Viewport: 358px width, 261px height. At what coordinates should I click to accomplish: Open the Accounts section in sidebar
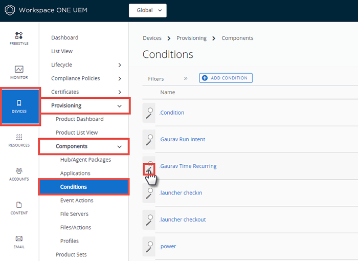(19, 174)
